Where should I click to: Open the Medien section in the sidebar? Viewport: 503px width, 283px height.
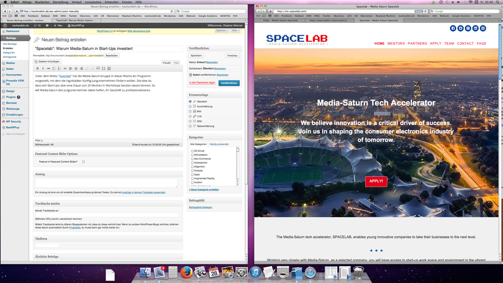click(x=10, y=63)
